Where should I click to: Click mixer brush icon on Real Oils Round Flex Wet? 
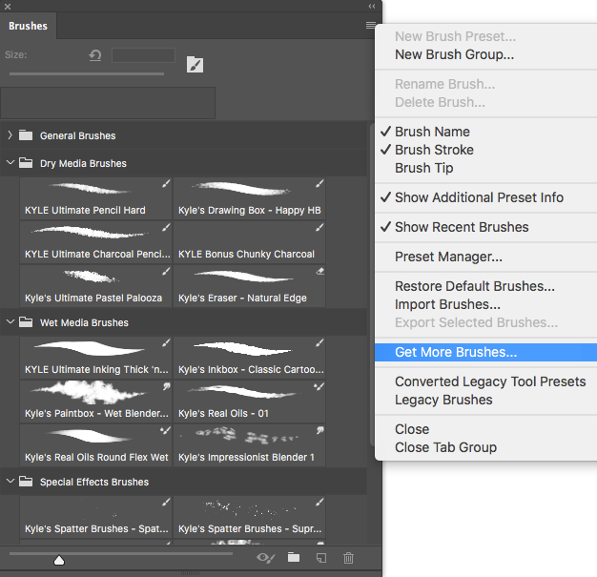point(165,430)
